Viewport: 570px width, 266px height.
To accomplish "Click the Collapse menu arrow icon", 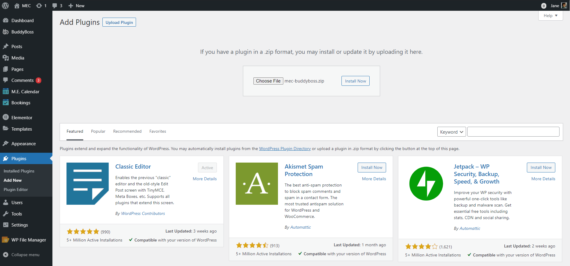I will (x=6, y=255).
